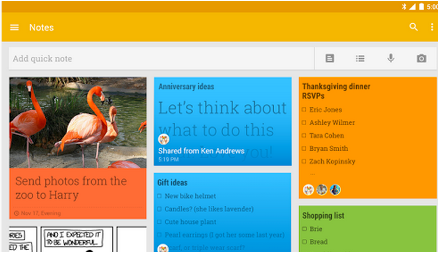Check off Bryan Smith
This screenshot has width=438, height=253.
[x=304, y=149]
